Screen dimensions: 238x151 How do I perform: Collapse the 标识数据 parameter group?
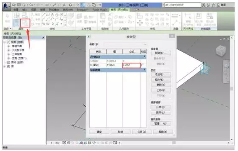(144, 69)
